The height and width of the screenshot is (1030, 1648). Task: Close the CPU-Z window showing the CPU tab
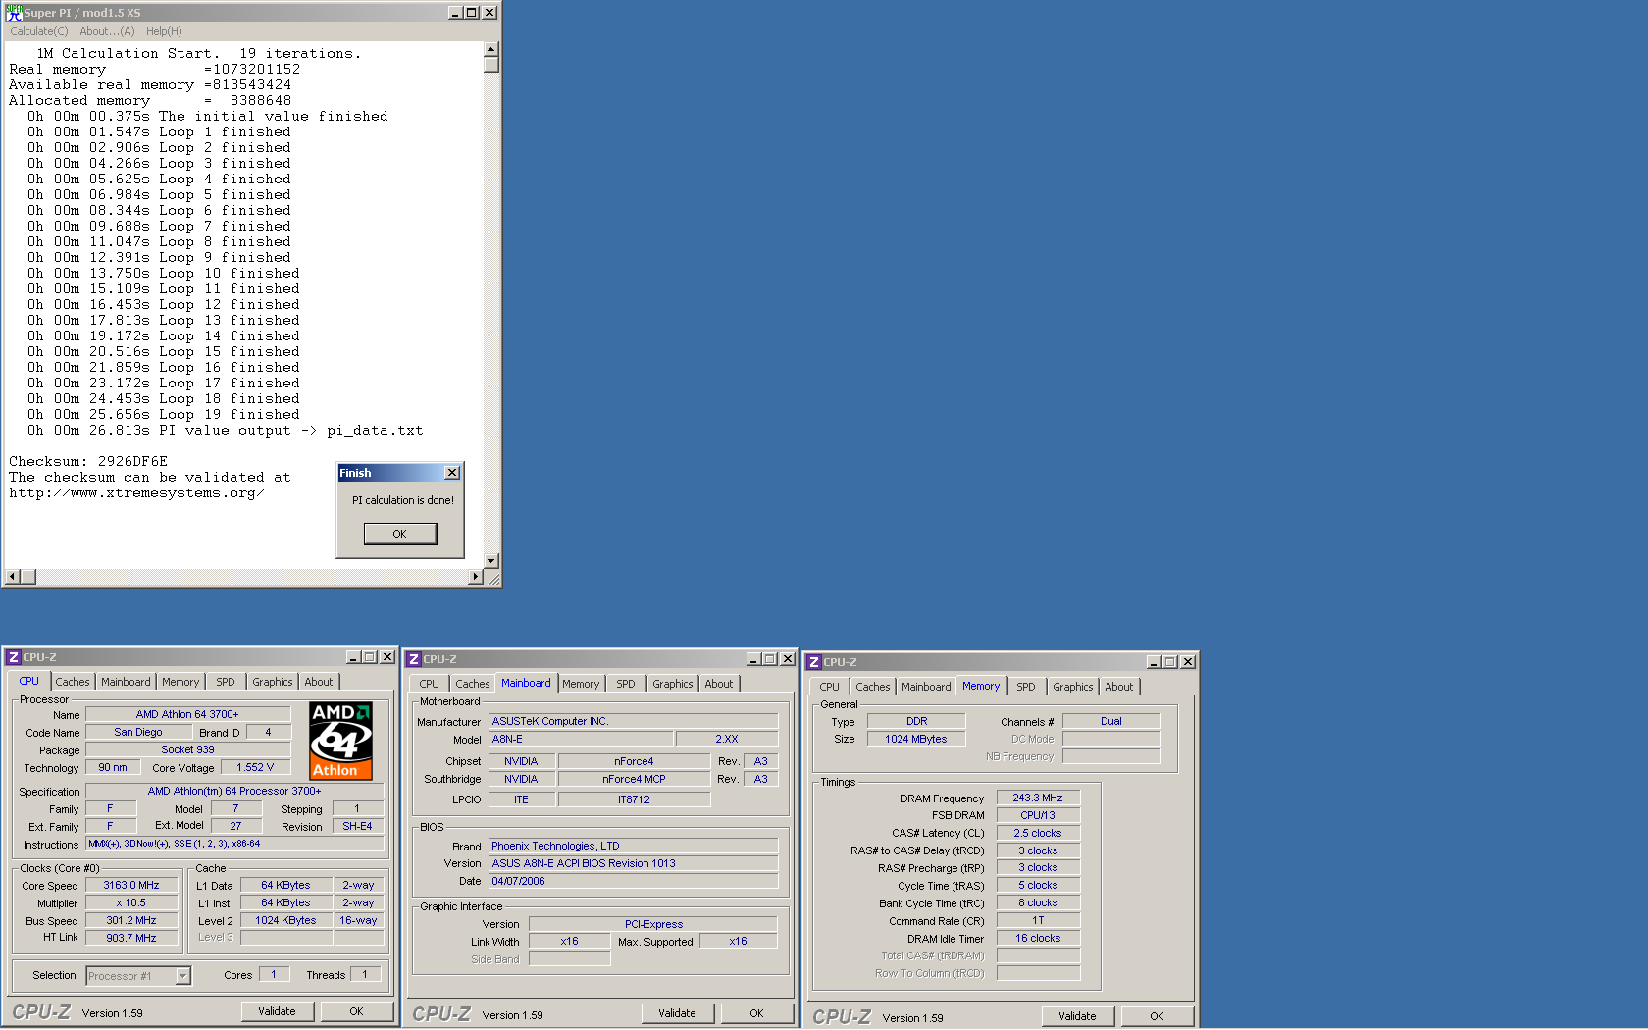pyautogui.click(x=387, y=657)
